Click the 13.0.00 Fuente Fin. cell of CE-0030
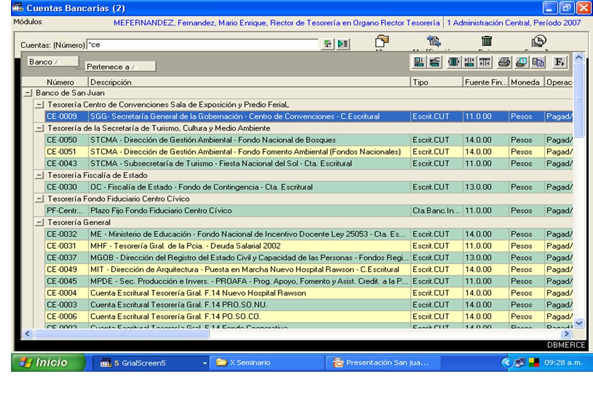 [486, 187]
